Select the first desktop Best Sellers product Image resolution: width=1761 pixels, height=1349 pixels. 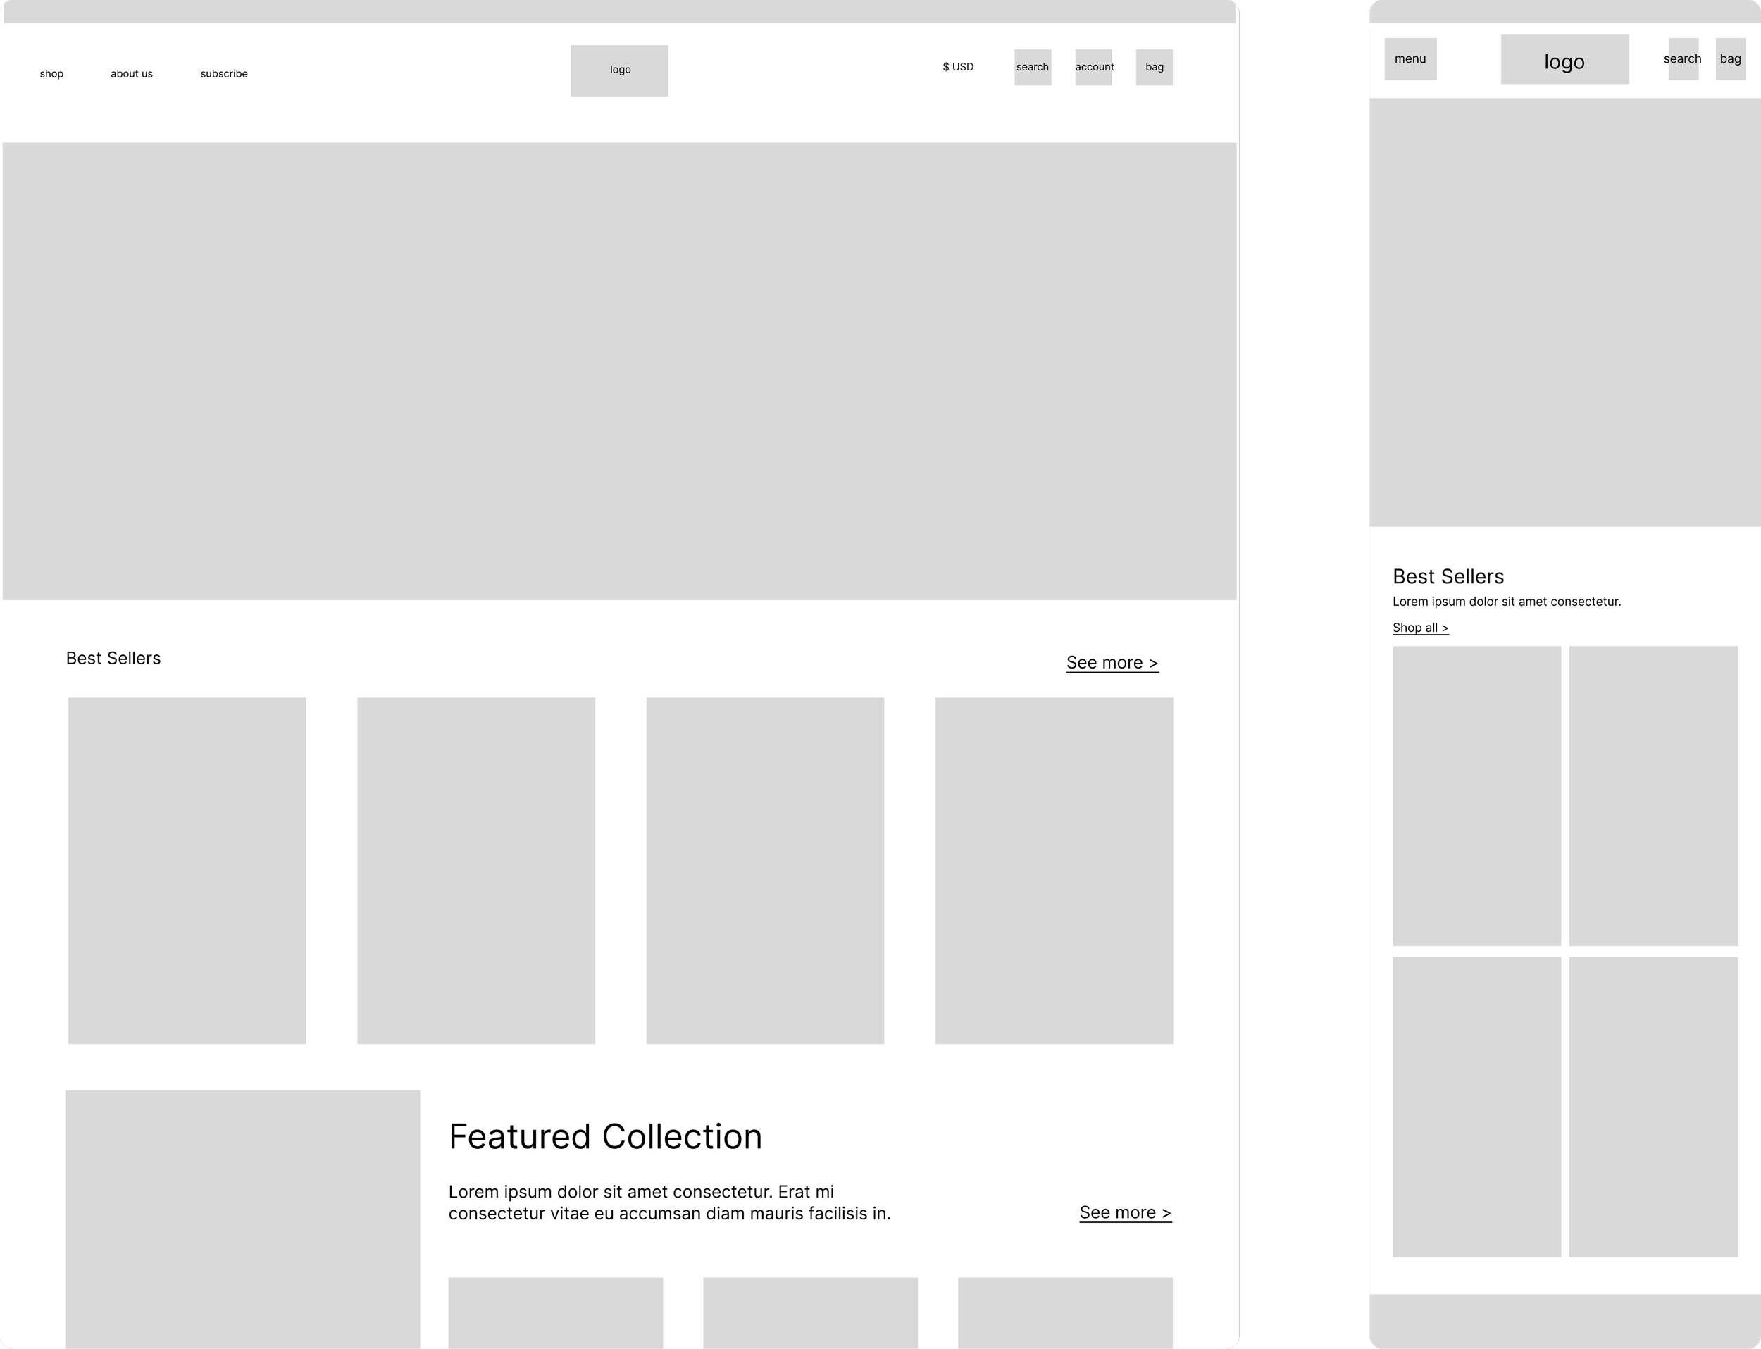click(x=187, y=871)
